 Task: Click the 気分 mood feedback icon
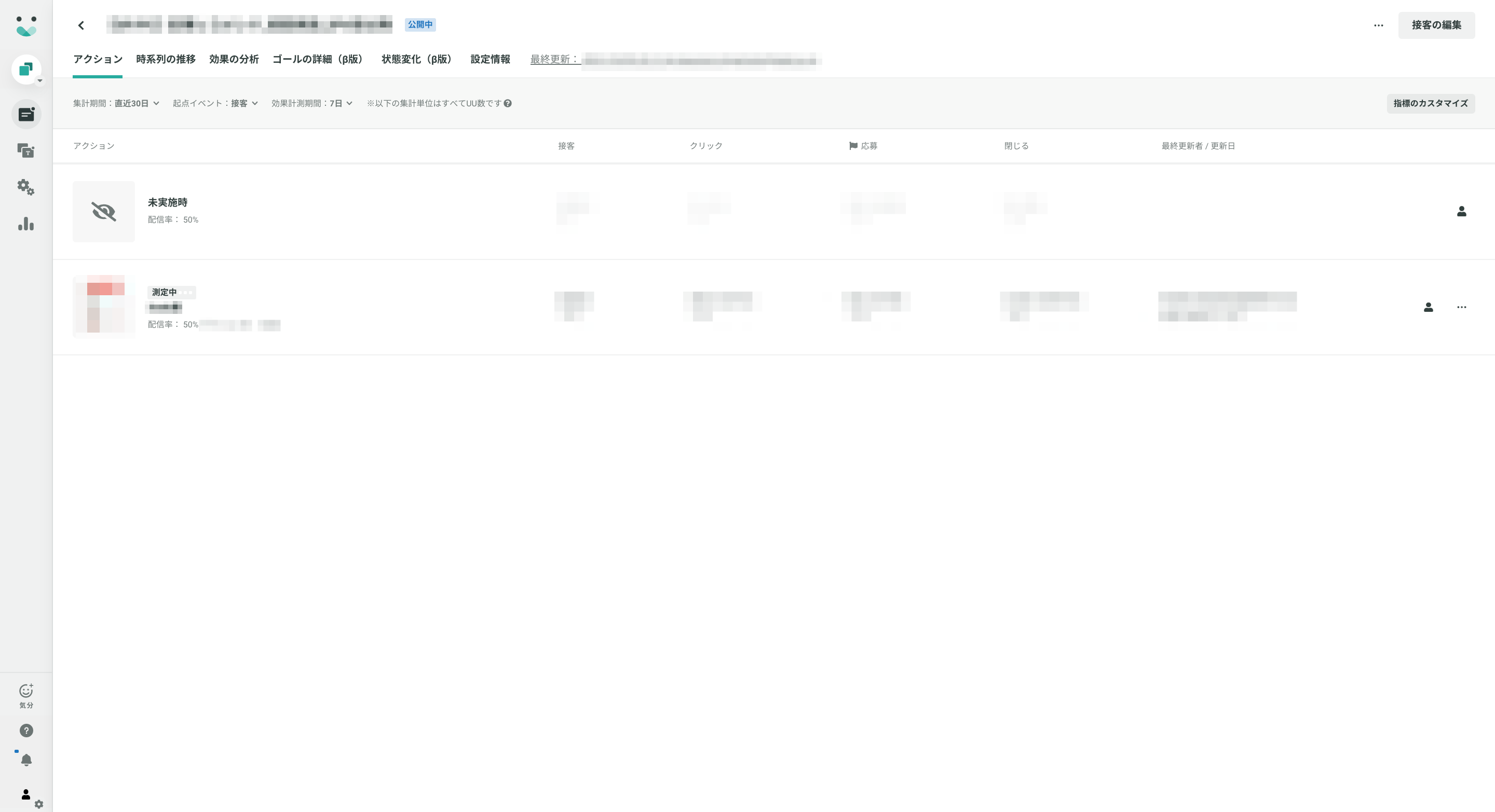[26, 695]
